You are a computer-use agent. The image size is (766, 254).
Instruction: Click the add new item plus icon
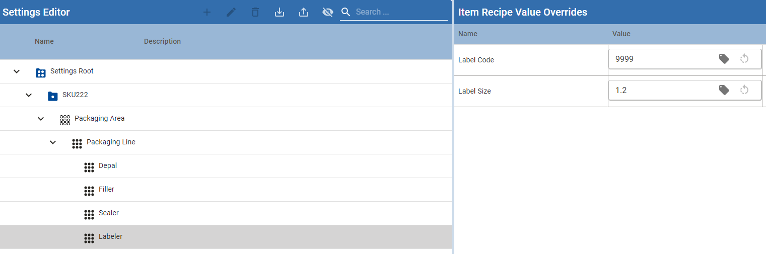point(207,12)
